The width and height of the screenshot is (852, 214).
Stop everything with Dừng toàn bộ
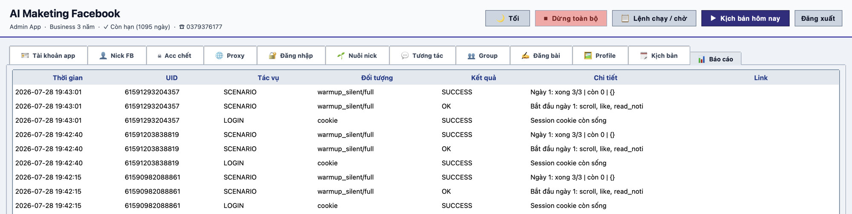pos(571,18)
